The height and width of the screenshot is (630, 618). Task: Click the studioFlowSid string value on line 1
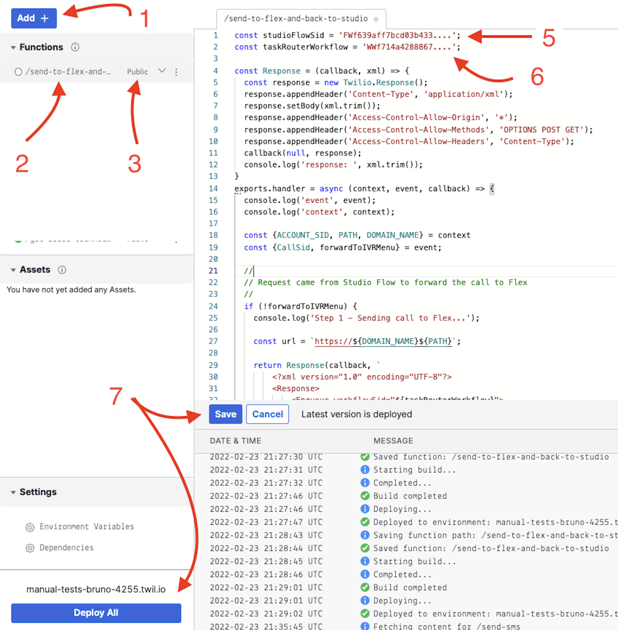click(x=397, y=35)
